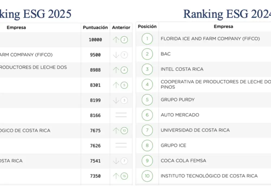Click the previous-rank 10 circle beside 7675

[x=124, y=131]
